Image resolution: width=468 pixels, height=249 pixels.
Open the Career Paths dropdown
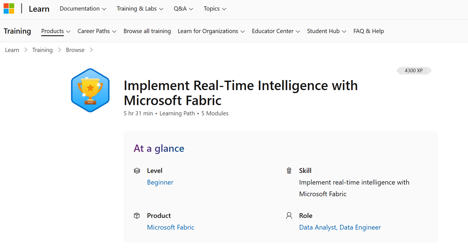(97, 31)
